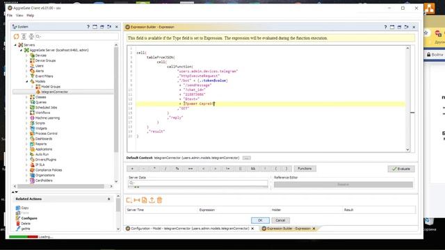The width and height of the screenshot is (445, 250).
Task: Click Configure in Related Actions
Action: pos(29,218)
